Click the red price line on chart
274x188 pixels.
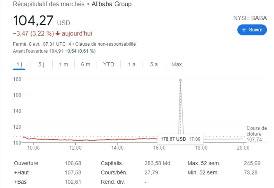[x=86, y=140]
